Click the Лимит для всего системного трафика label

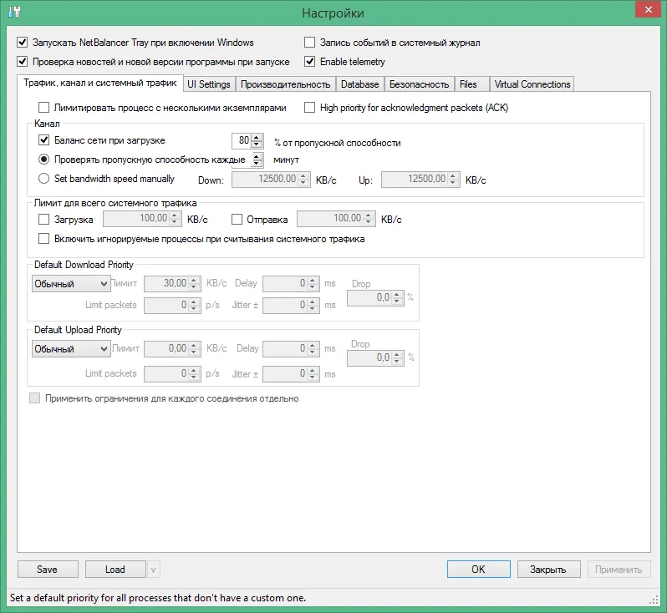(x=115, y=203)
